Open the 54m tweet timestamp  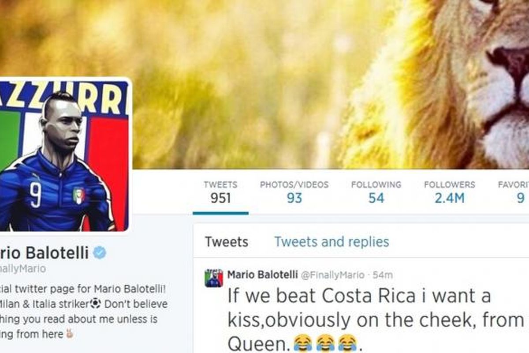pyautogui.click(x=383, y=275)
